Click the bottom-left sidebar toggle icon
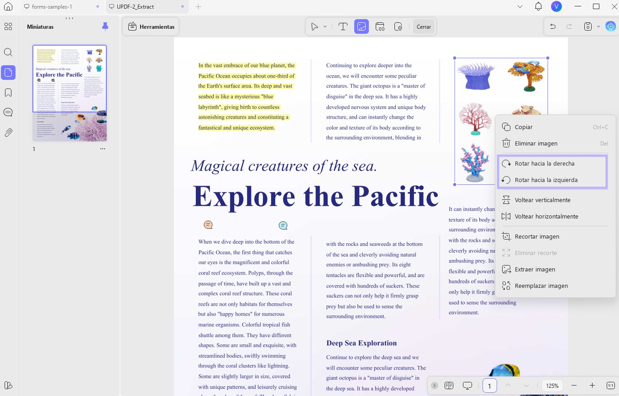 point(8,385)
